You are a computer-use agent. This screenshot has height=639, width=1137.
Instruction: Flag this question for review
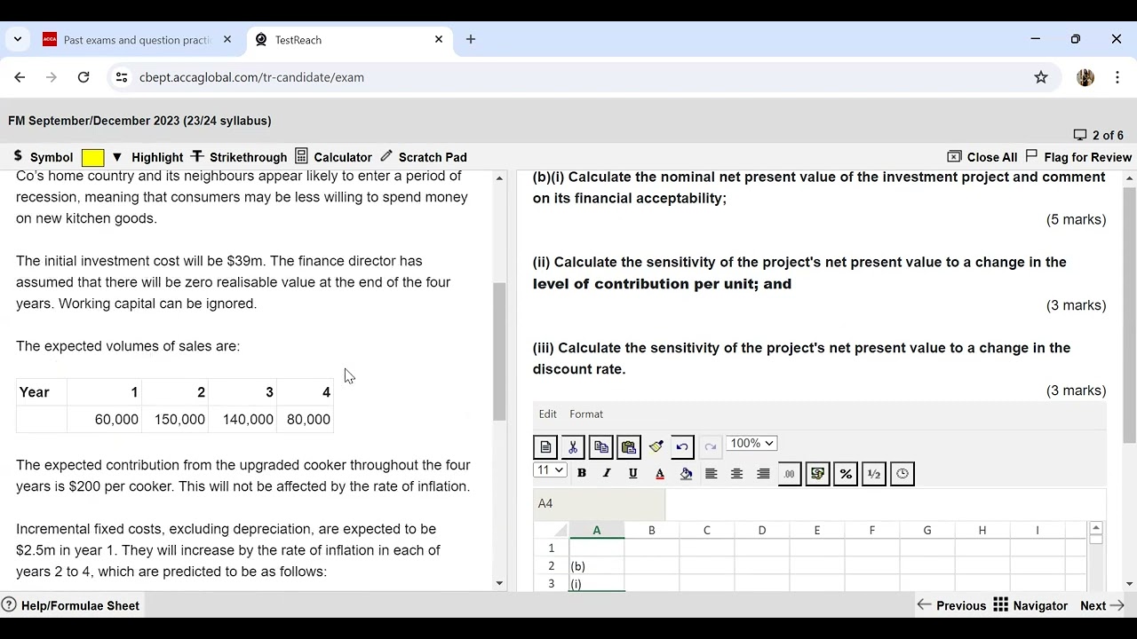(x=1078, y=157)
